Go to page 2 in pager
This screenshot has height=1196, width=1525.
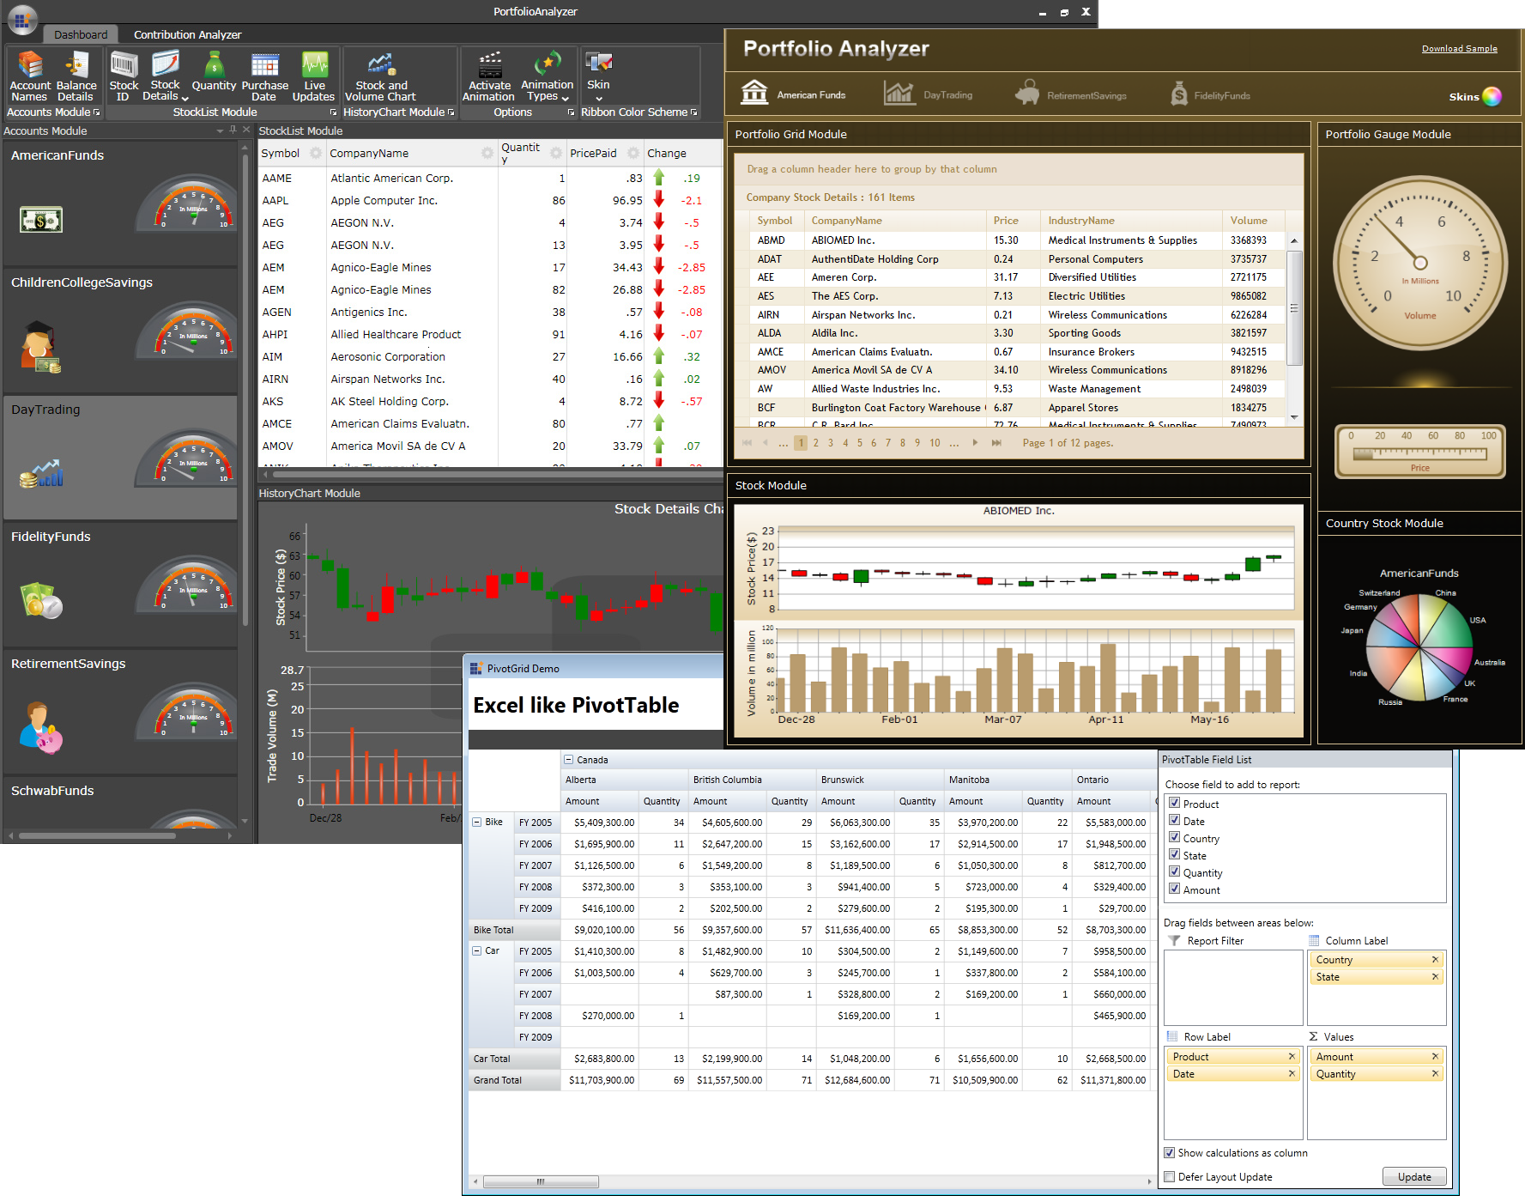pyautogui.click(x=815, y=443)
